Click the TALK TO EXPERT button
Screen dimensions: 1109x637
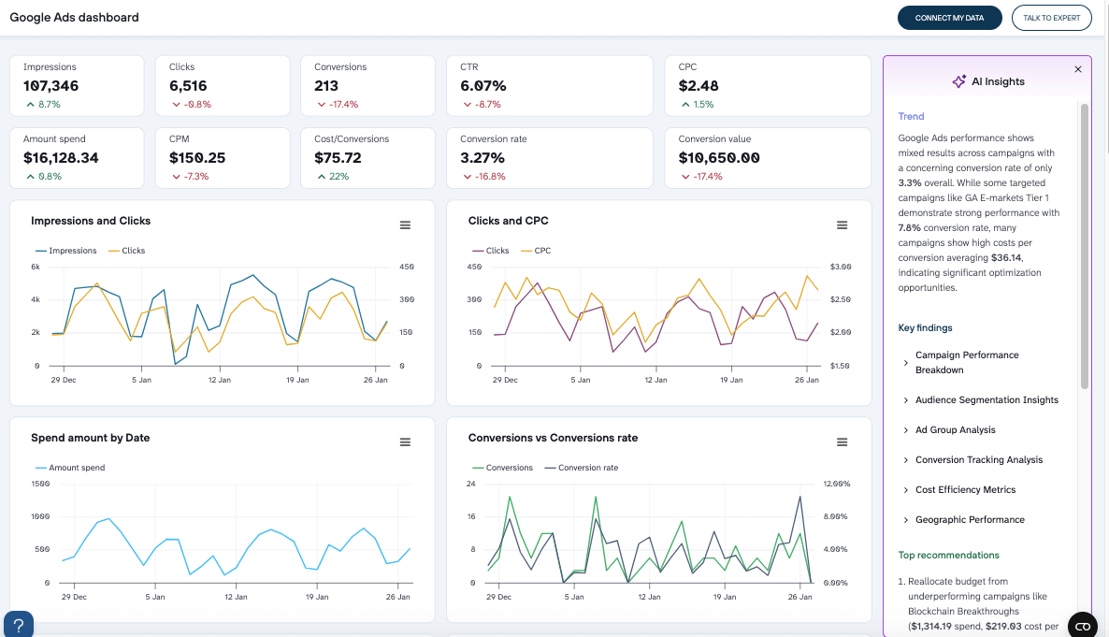[x=1051, y=17]
